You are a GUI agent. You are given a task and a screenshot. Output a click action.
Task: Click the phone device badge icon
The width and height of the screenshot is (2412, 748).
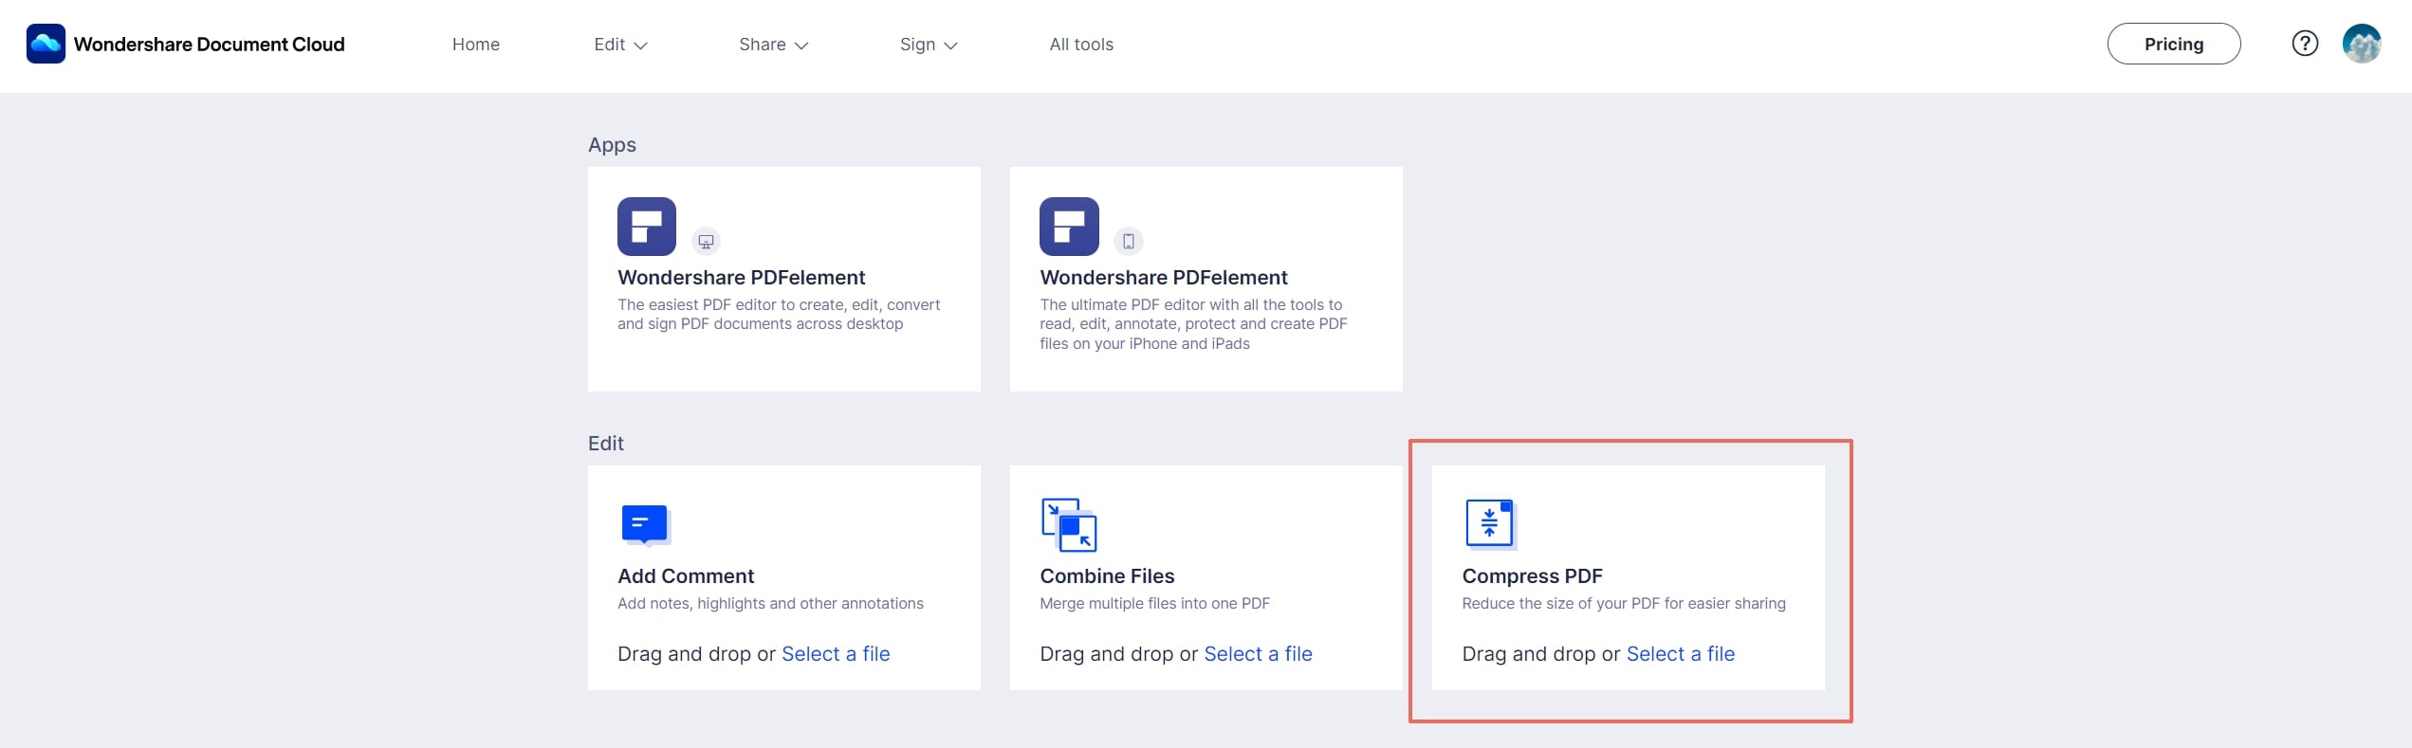click(x=1129, y=242)
